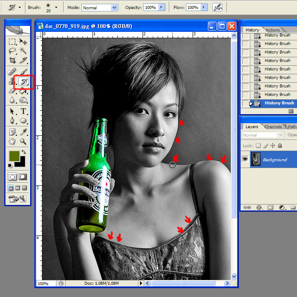Screen dimensions: 297x297
Task: Switch to the Channels tab
Action: point(273,126)
